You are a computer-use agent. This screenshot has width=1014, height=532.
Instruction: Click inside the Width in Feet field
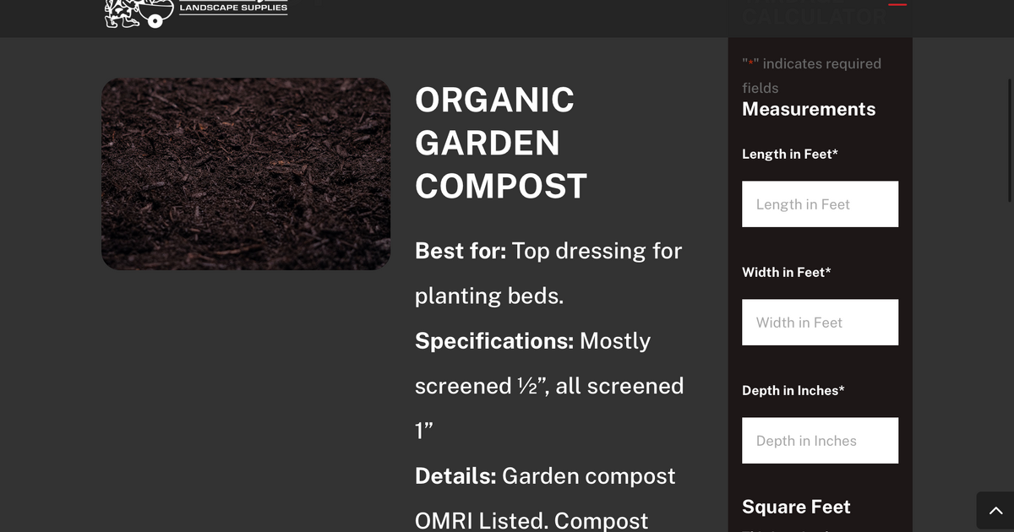tap(820, 322)
